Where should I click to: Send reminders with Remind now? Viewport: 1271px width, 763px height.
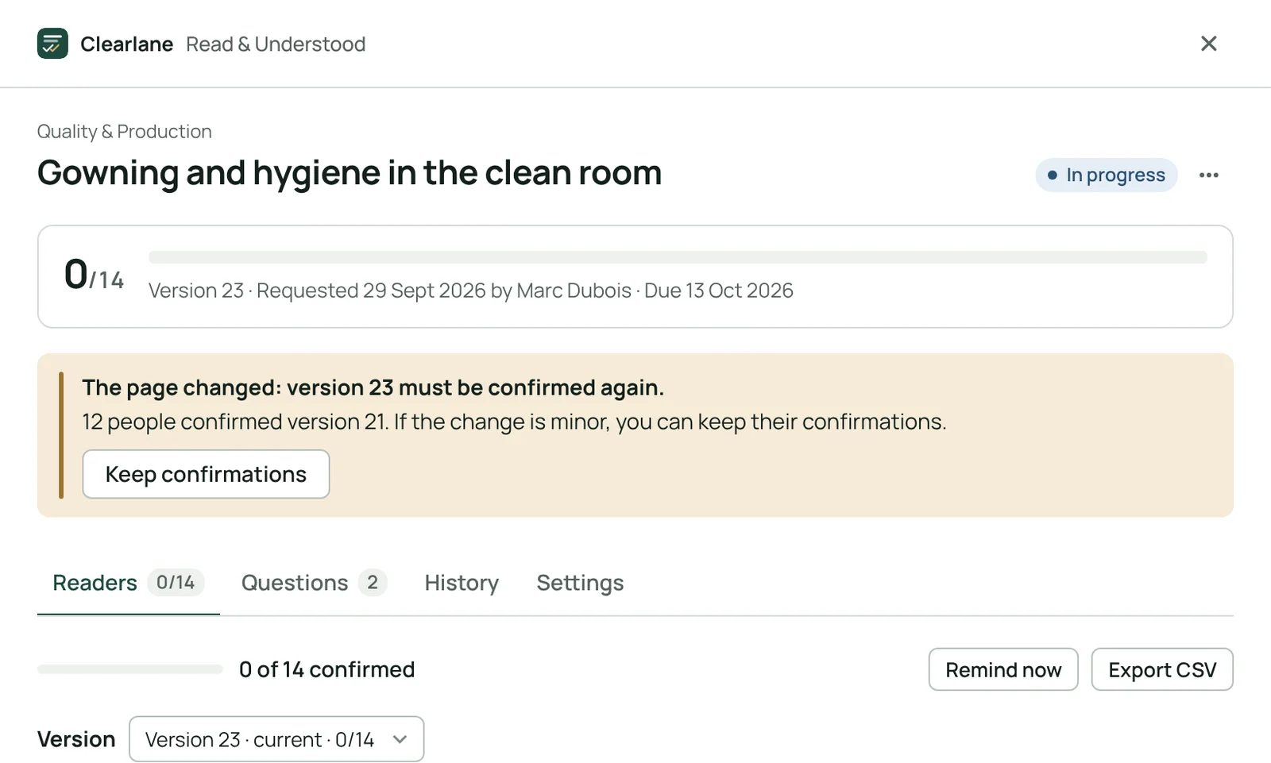pos(1003,669)
